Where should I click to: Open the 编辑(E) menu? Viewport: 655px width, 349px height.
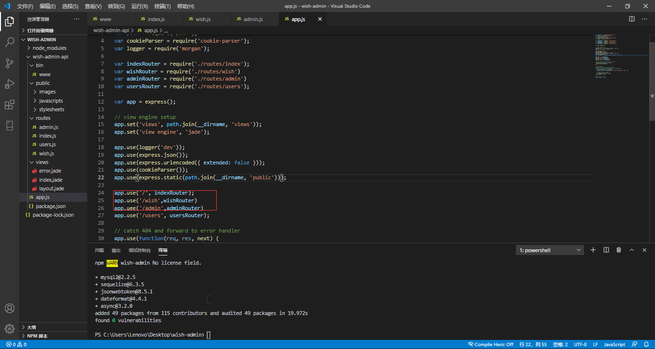coord(47,6)
